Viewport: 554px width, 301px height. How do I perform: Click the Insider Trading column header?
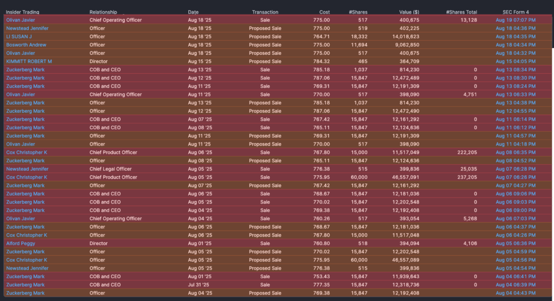click(22, 12)
